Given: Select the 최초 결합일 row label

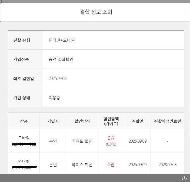Looking at the screenshot, I should [x=24, y=79].
